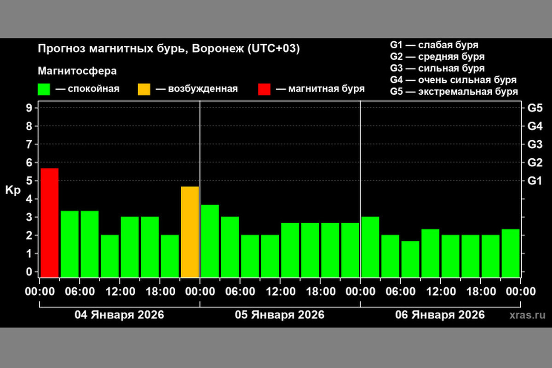This screenshot has height=368, width=552.
Task: Open the xras.ru watermark link
Action: click(527, 316)
